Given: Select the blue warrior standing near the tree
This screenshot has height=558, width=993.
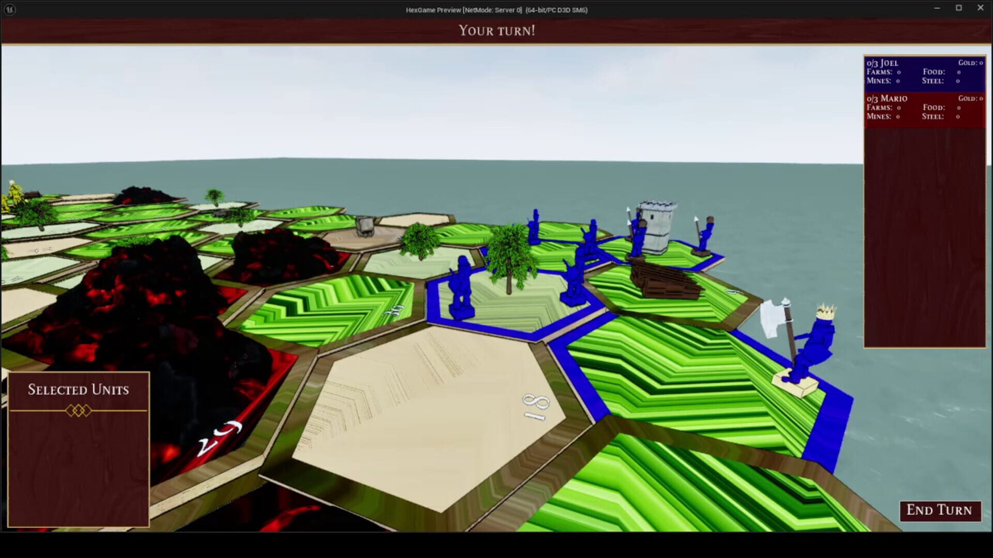Looking at the screenshot, I should pos(462,282).
